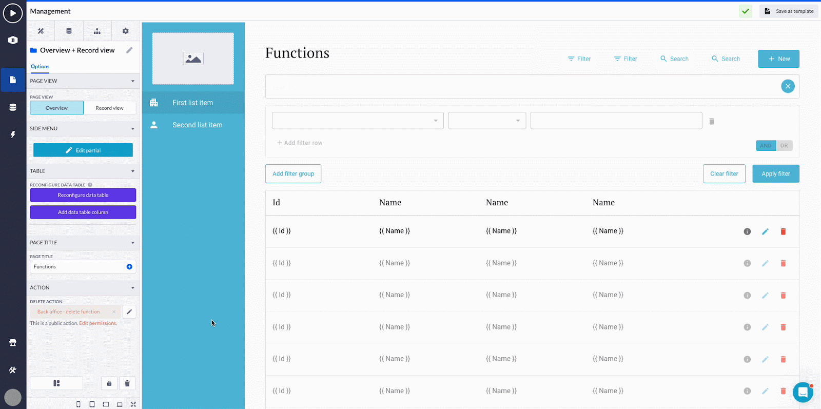821x409 pixels.
Task: Switch preview to phone device icon
Action: click(79, 404)
